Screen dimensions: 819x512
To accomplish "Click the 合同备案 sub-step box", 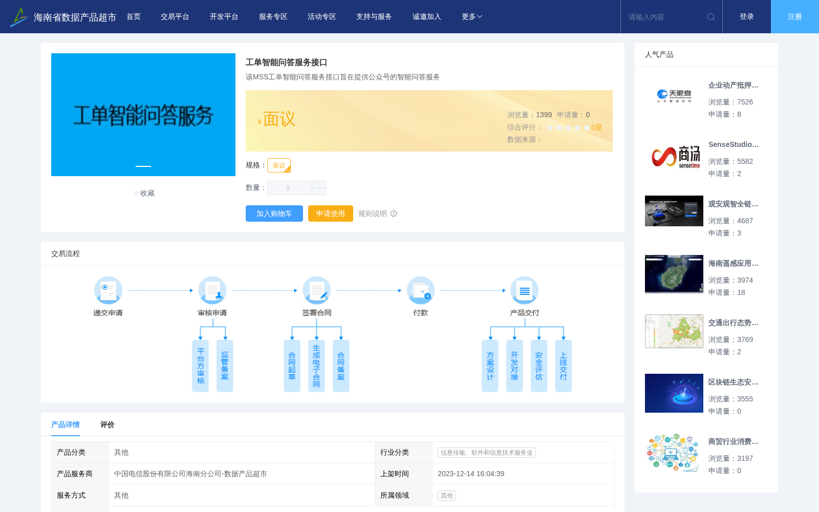I will pos(341,366).
